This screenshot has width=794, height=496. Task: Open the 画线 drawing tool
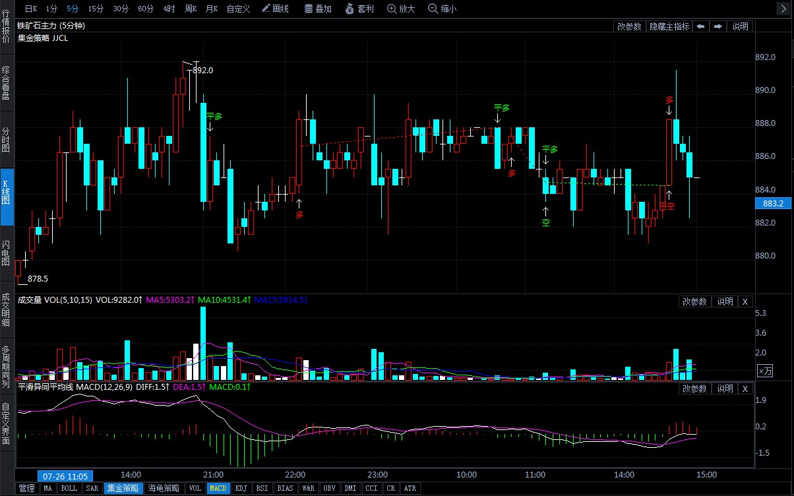pyautogui.click(x=275, y=9)
